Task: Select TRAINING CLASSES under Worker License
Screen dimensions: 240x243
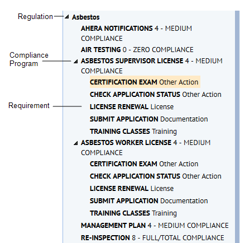Action: [133, 213]
